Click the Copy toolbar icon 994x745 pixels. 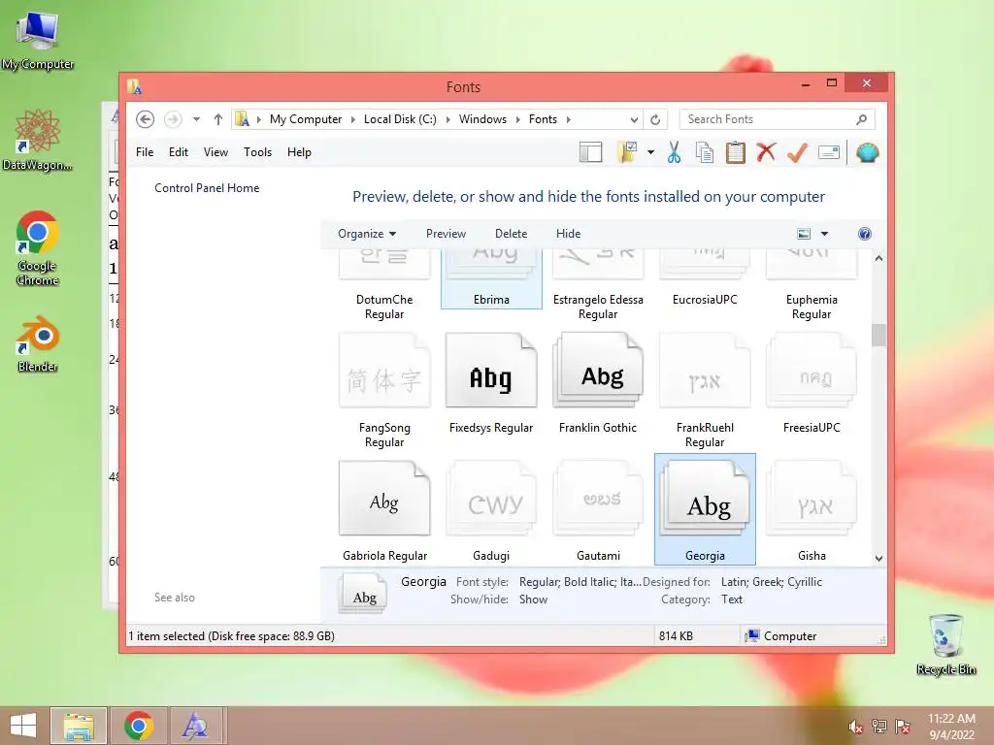[705, 152]
